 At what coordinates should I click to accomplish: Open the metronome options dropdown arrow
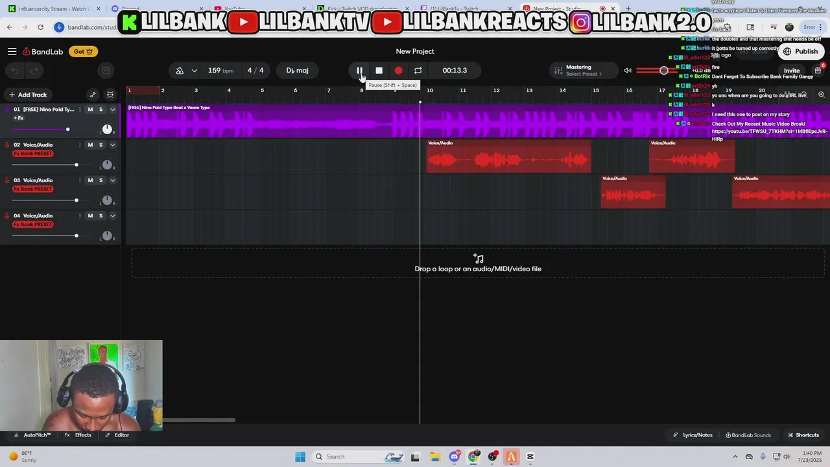[194, 71]
